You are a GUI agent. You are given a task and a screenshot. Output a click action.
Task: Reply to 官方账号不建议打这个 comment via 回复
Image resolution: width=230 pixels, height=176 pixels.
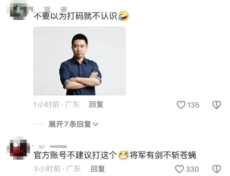coord(98,169)
